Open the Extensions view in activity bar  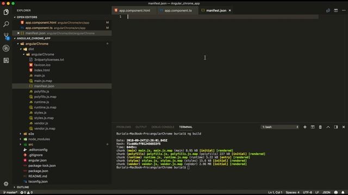point(6,60)
